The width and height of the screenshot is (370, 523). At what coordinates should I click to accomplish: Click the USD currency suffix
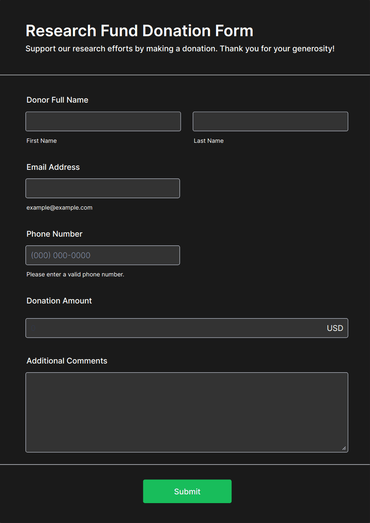pos(335,328)
